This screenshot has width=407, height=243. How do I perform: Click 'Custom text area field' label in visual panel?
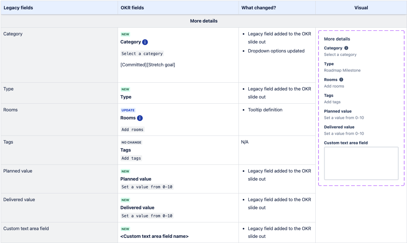[346, 143]
